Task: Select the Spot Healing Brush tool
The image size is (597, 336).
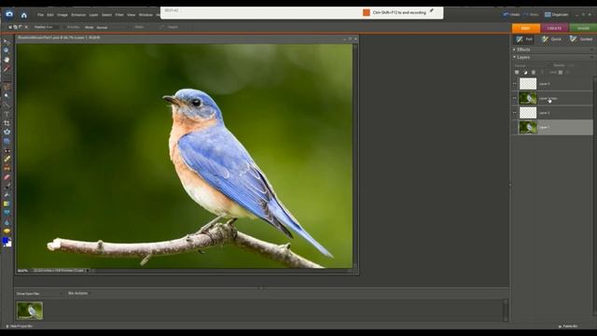Action: [x=7, y=159]
